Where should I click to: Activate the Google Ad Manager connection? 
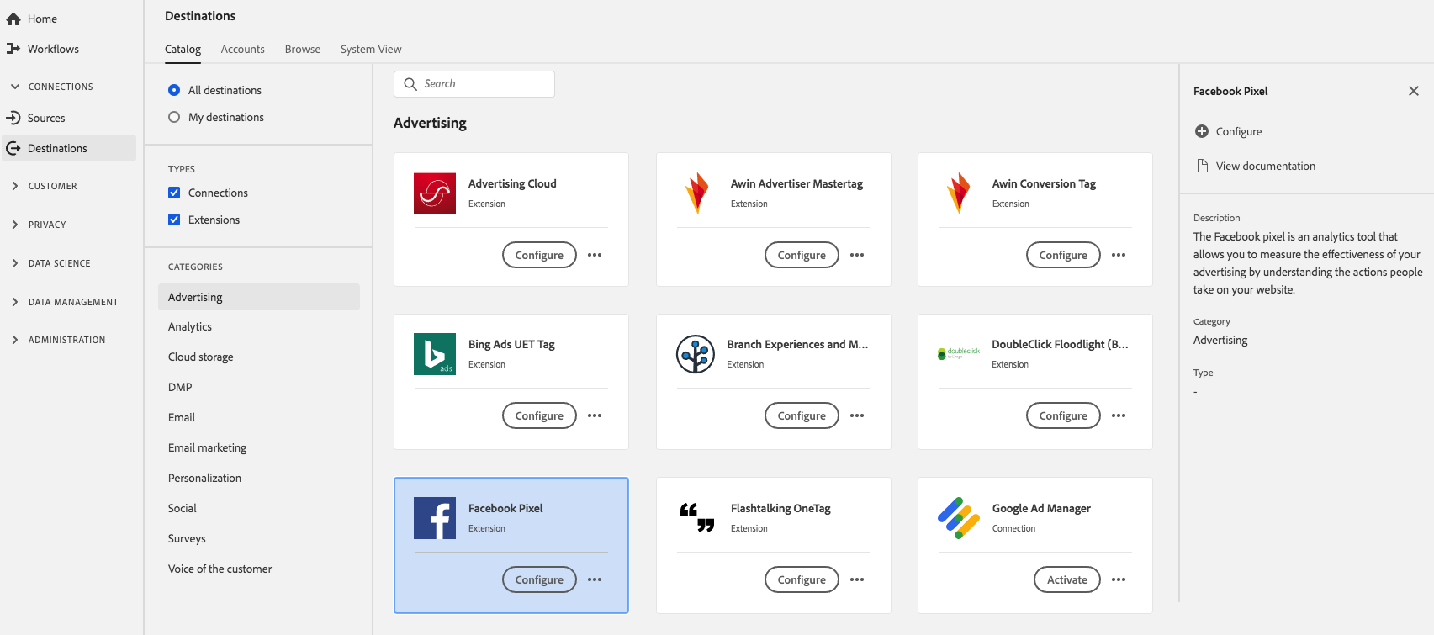[1066, 579]
